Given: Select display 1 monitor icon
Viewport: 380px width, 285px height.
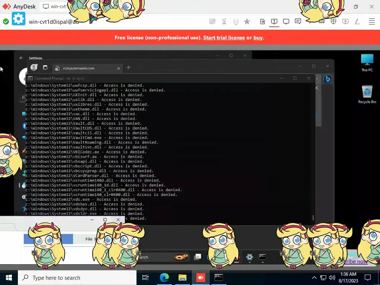Looking at the screenshot, I should point(274,21).
